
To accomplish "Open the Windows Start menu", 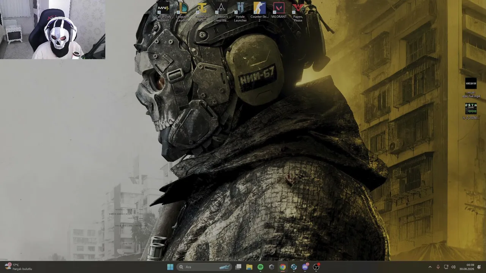I will point(170,267).
